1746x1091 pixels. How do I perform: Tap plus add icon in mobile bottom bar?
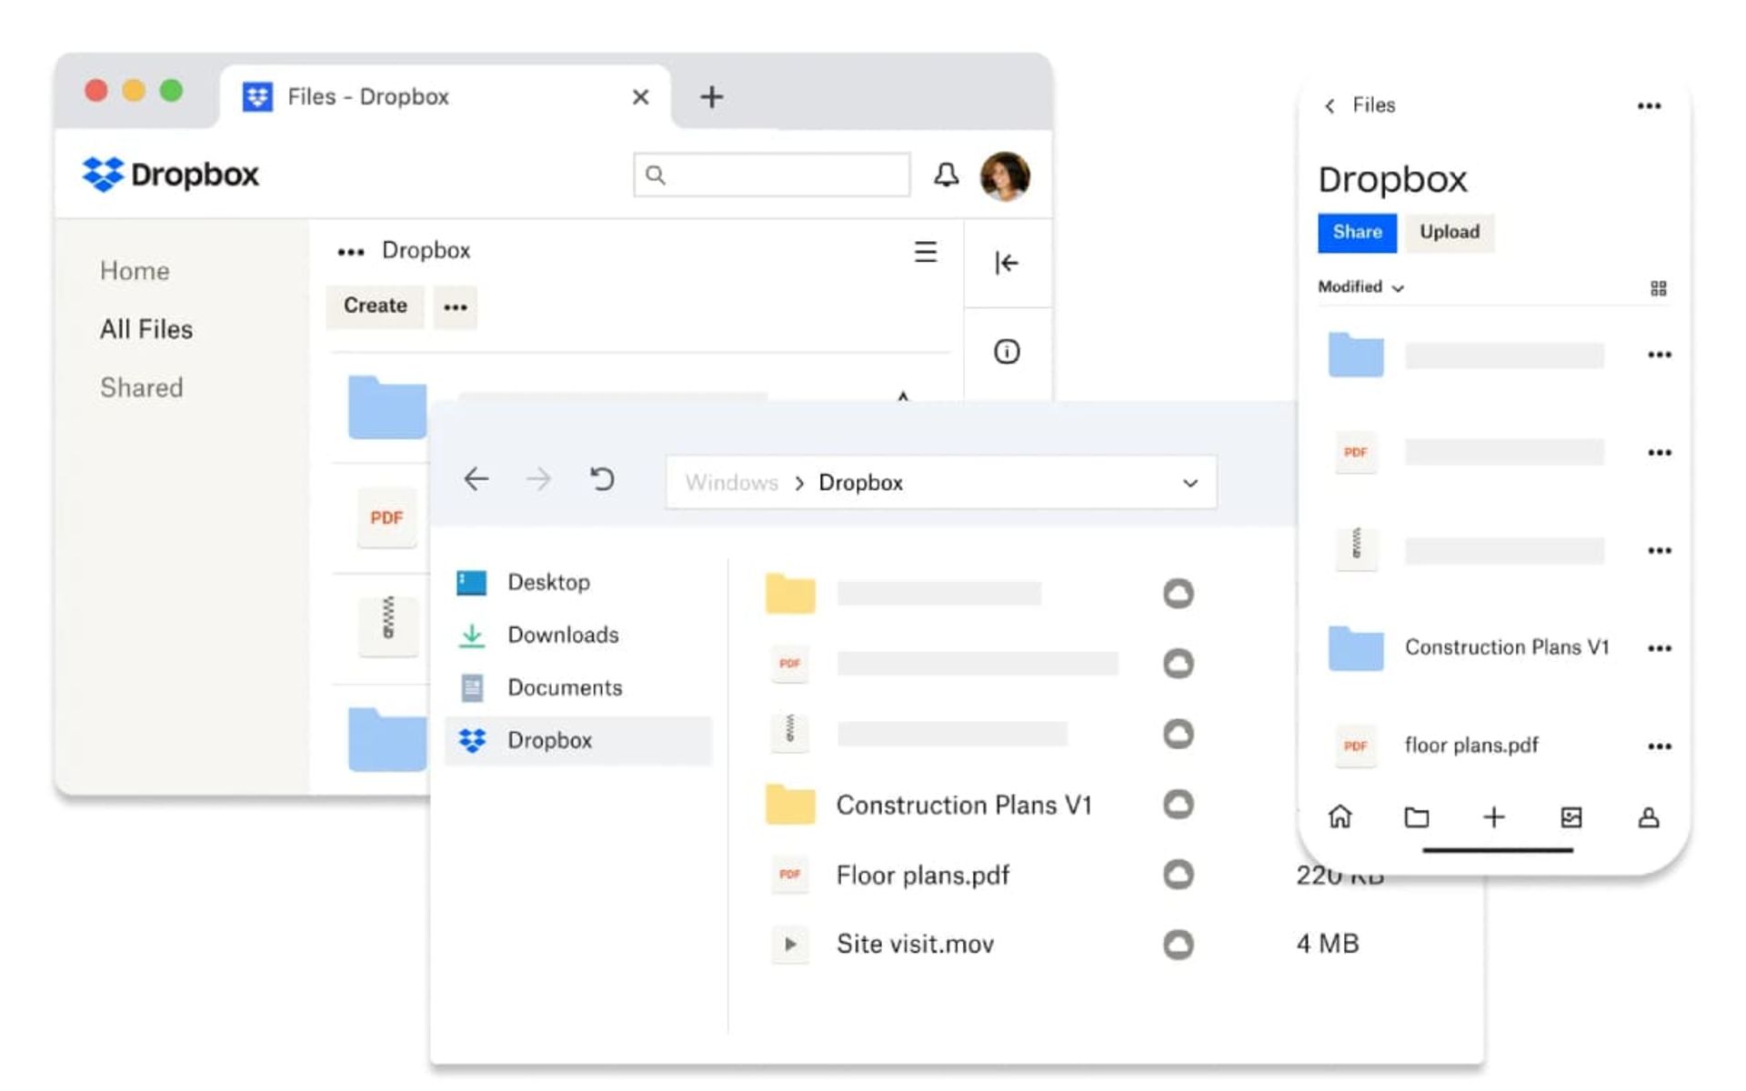point(1493,817)
